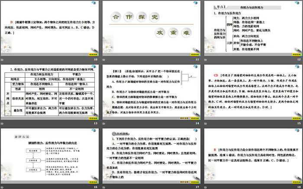Click the animation star icon under slide 16

2,187
